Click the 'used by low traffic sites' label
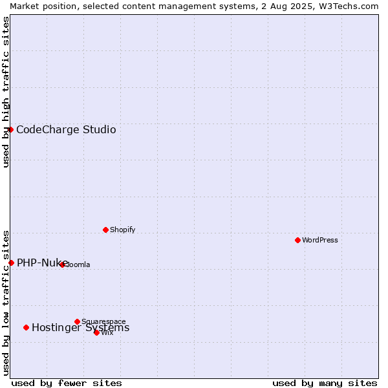The width and height of the screenshot is (388, 388). [x=6, y=303]
